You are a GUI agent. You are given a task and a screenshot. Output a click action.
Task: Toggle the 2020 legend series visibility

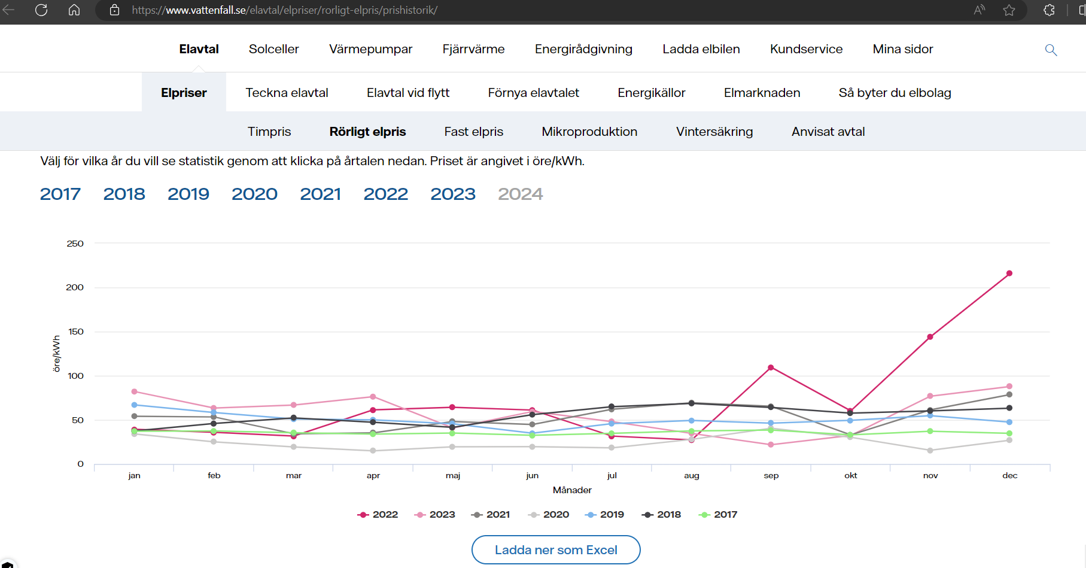[549, 515]
